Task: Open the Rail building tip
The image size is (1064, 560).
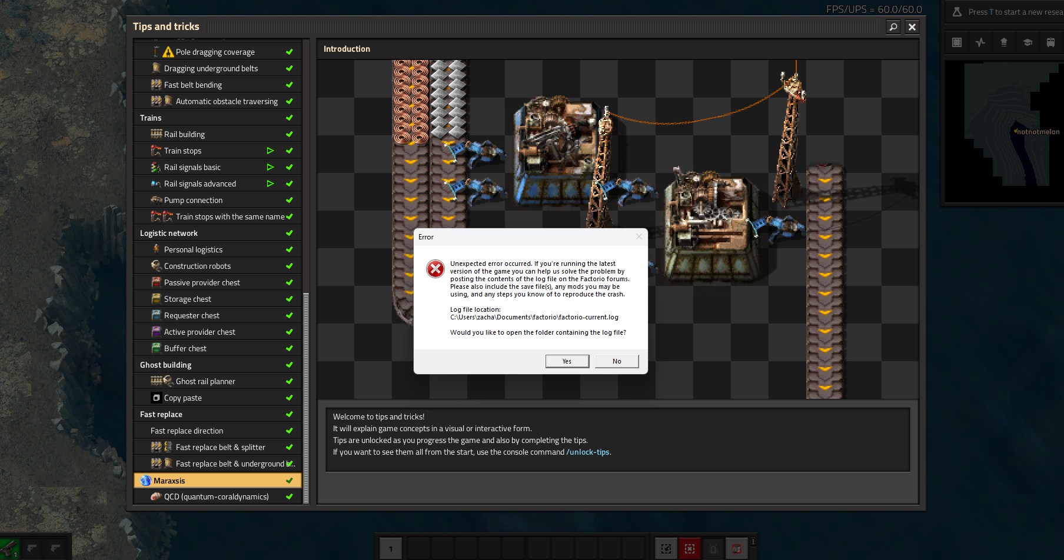Action: coord(218,134)
